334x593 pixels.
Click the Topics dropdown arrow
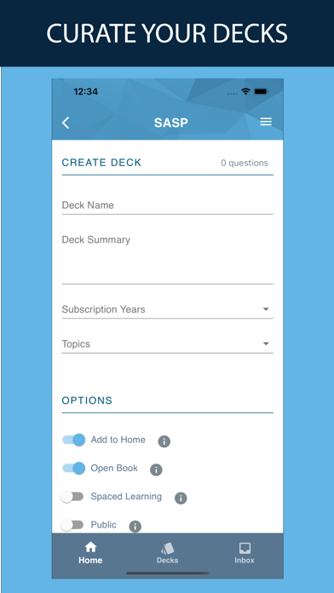pos(266,343)
